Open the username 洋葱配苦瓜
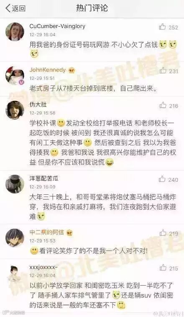The height and width of the screenshot is (317, 184). pyautogui.click(x=44, y=178)
